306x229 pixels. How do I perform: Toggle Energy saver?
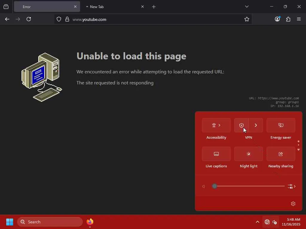pos(281,125)
